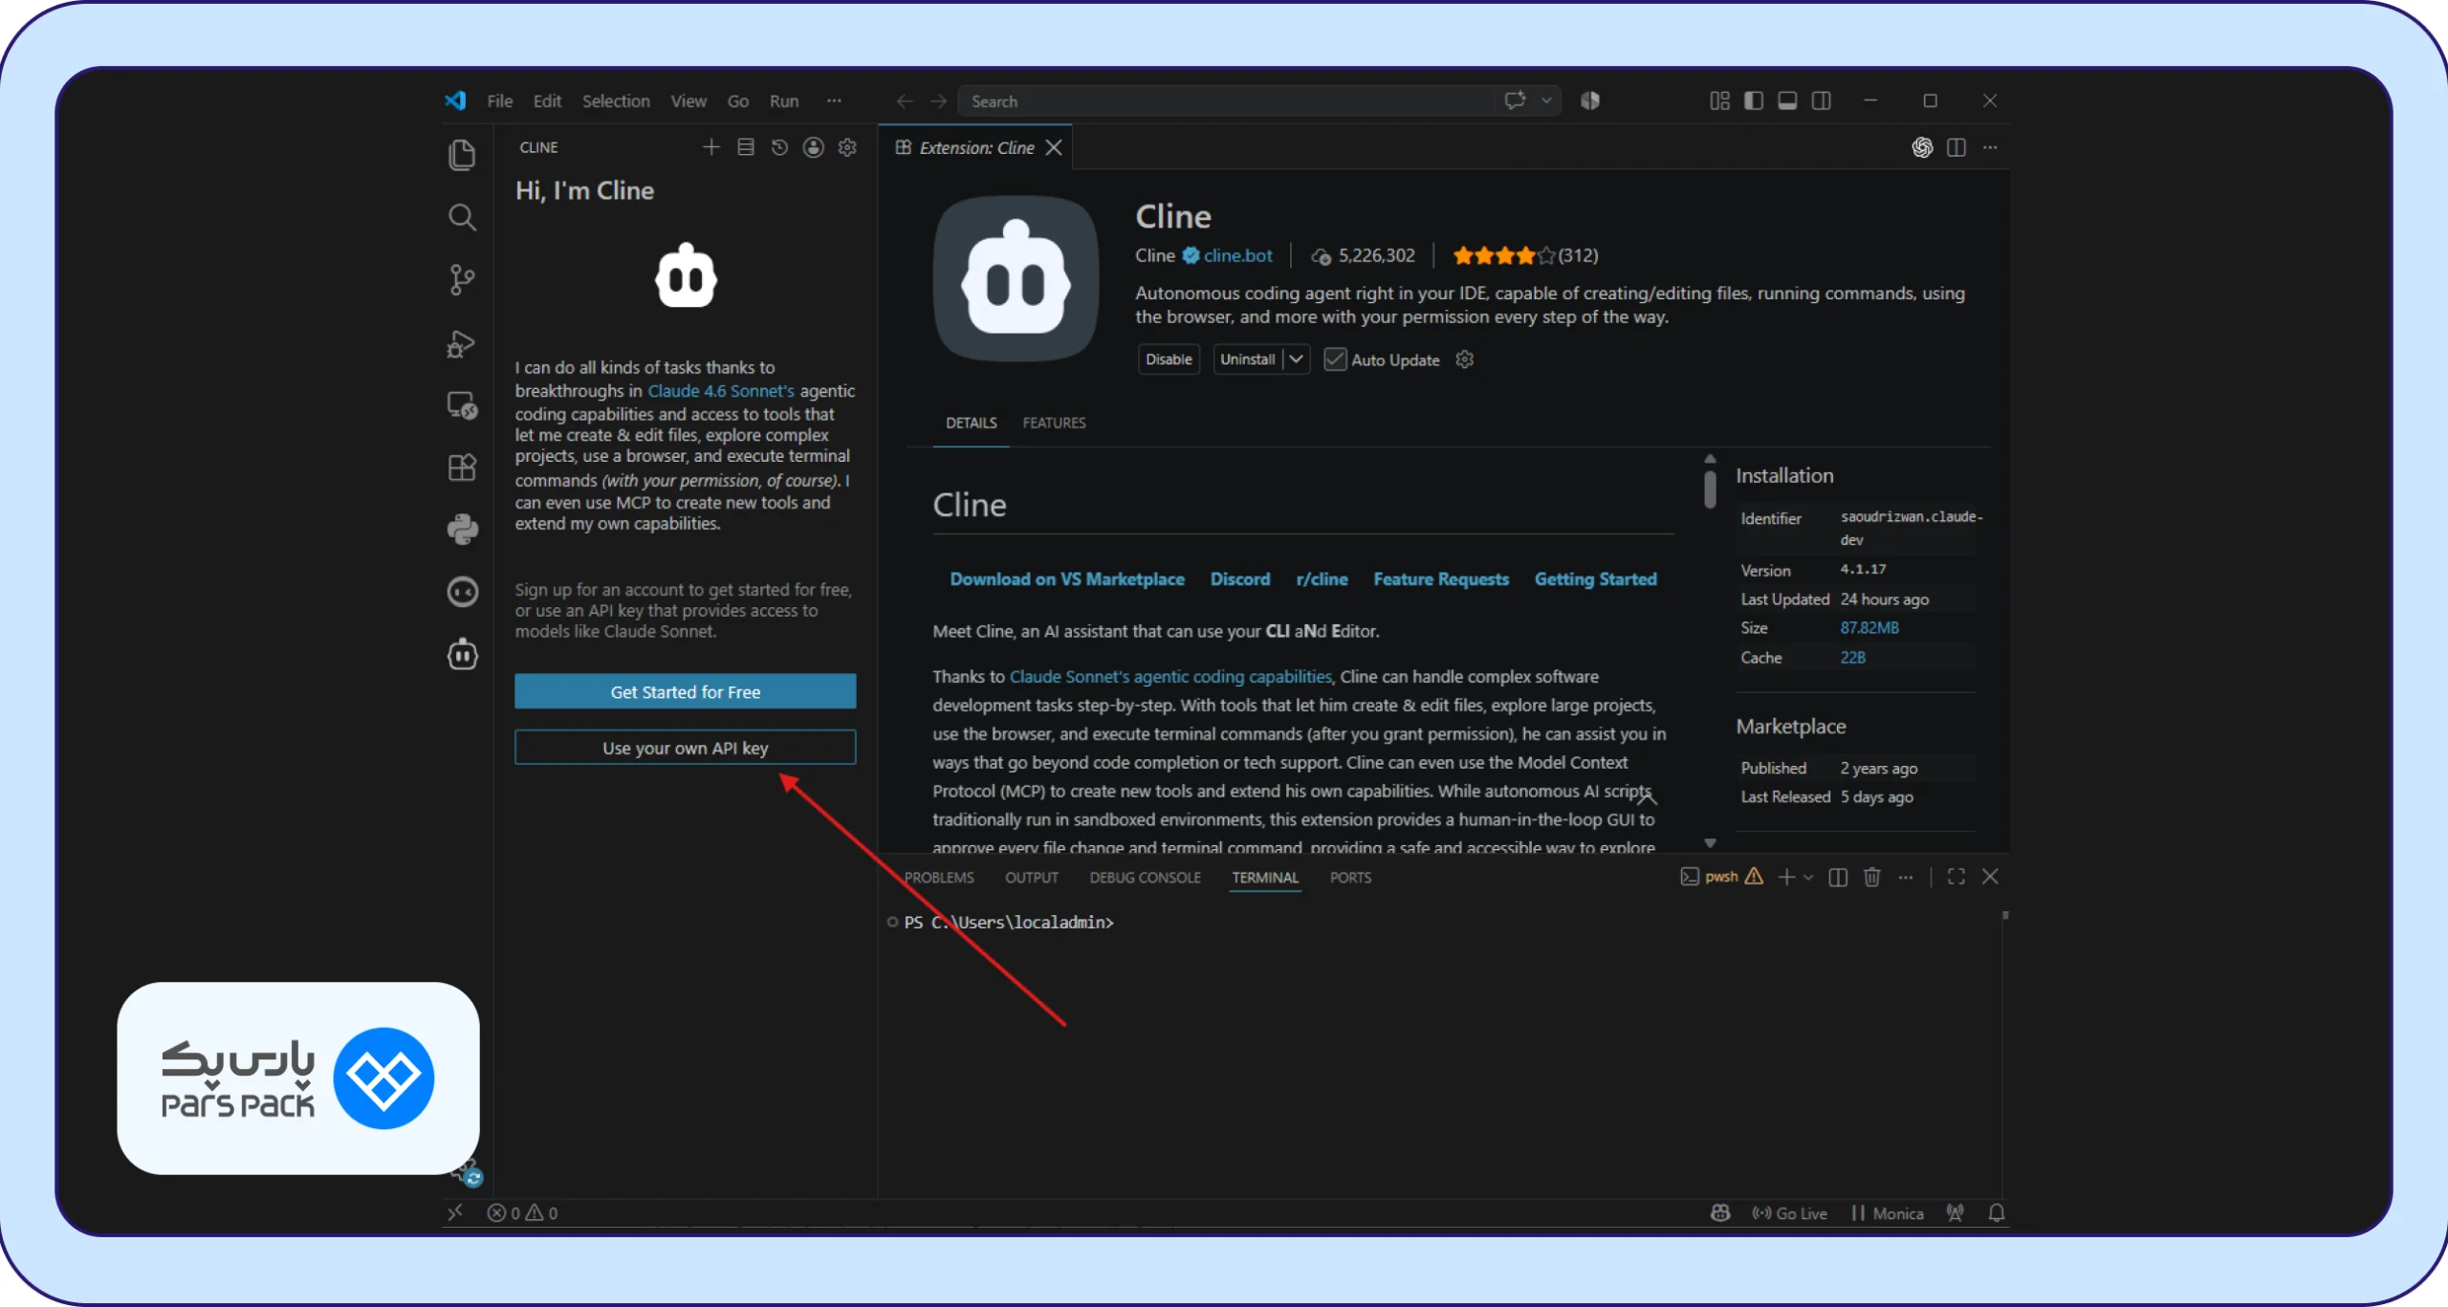Screen dimensions: 2448x1307
Task: Open the Run and Debug view
Action: click(x=462, y=343)
